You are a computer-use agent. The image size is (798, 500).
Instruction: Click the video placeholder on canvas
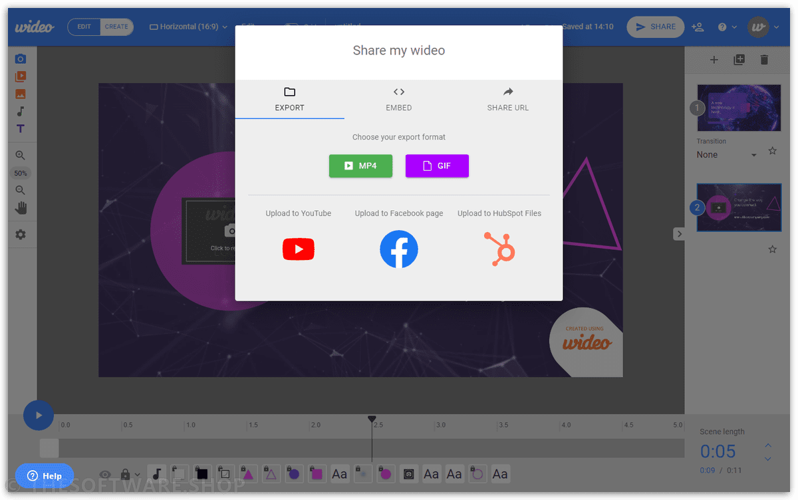(x=209, y=231)
